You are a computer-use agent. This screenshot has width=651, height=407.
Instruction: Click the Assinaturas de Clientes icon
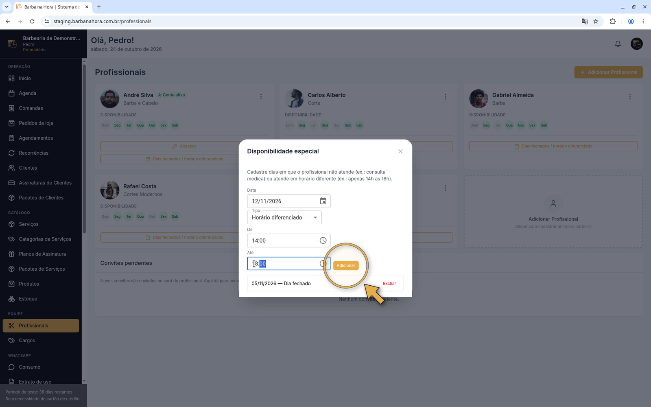coord(11,183)
